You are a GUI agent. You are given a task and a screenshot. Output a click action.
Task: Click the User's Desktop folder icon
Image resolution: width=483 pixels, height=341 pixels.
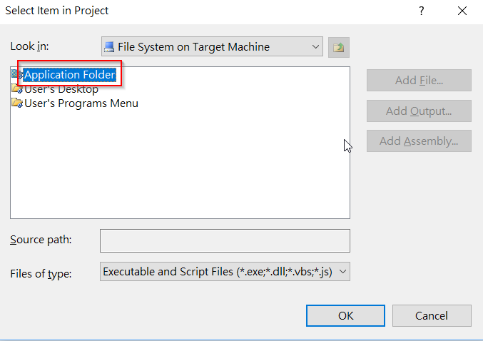17,88
